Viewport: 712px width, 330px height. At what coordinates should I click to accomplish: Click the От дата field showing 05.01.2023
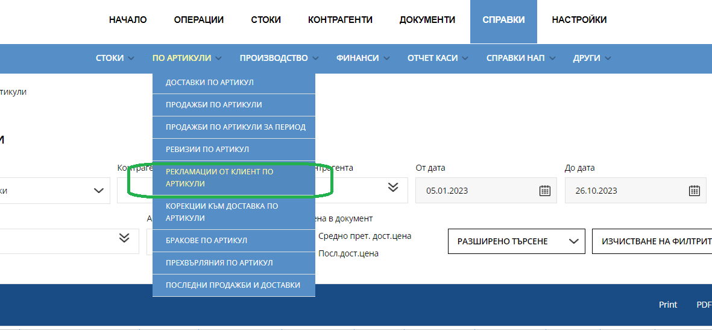pos(486,191)
